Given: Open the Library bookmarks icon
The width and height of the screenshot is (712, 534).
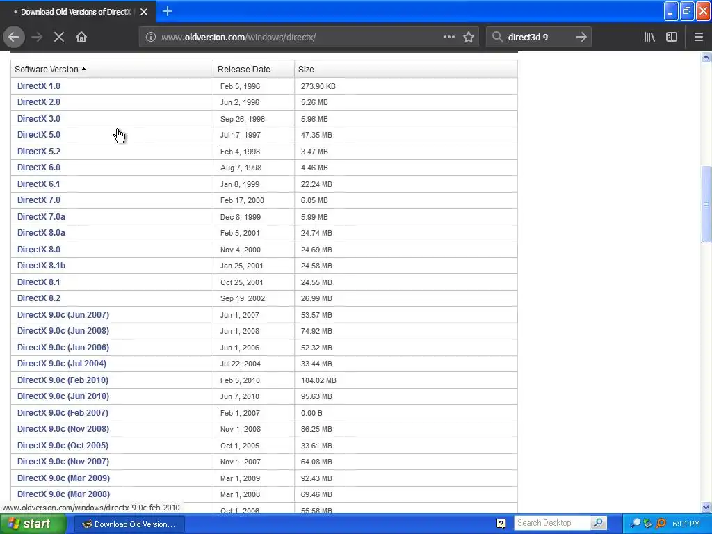Looking at the screenshot, I should (x=649, y=37).
